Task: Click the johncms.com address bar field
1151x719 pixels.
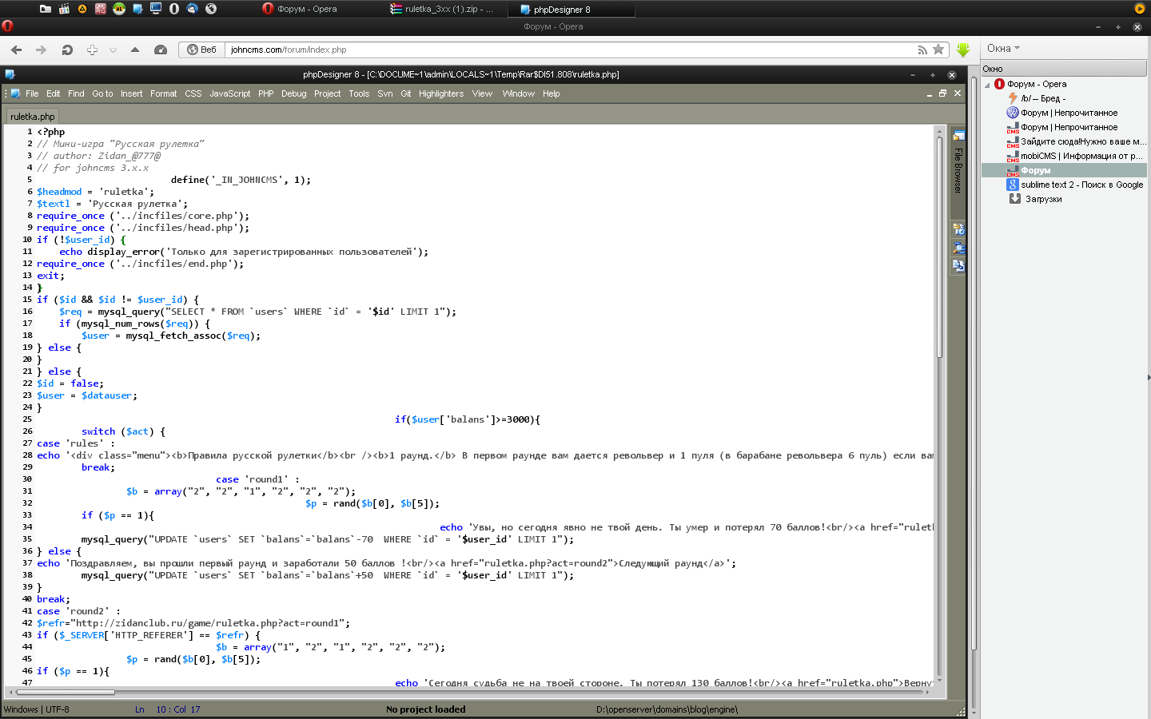Action: [x=560, y=50]
